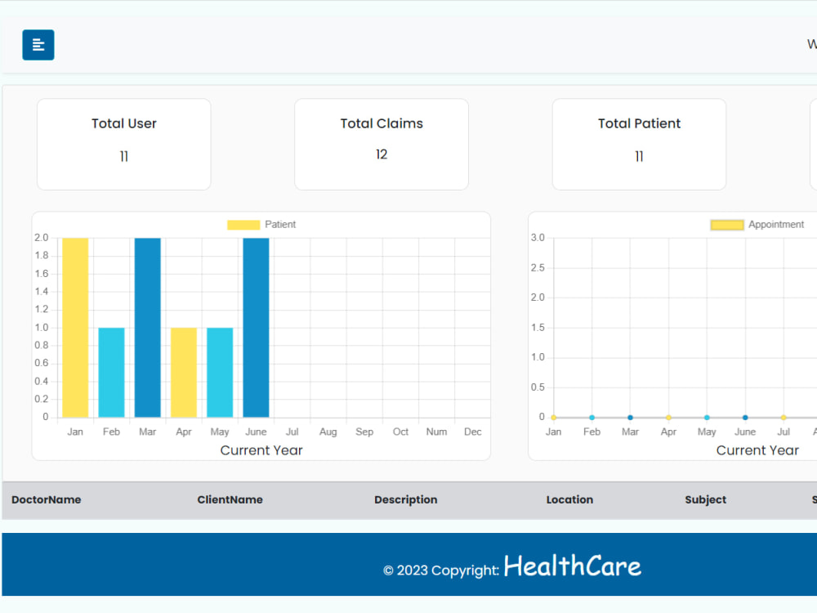This screenshot has width=817, height=613.
Task: Click the Num axis label in Patient chart
Action: coord(436,432)
